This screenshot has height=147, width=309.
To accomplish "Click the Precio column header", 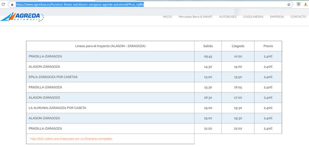I will tap(268, 46).
